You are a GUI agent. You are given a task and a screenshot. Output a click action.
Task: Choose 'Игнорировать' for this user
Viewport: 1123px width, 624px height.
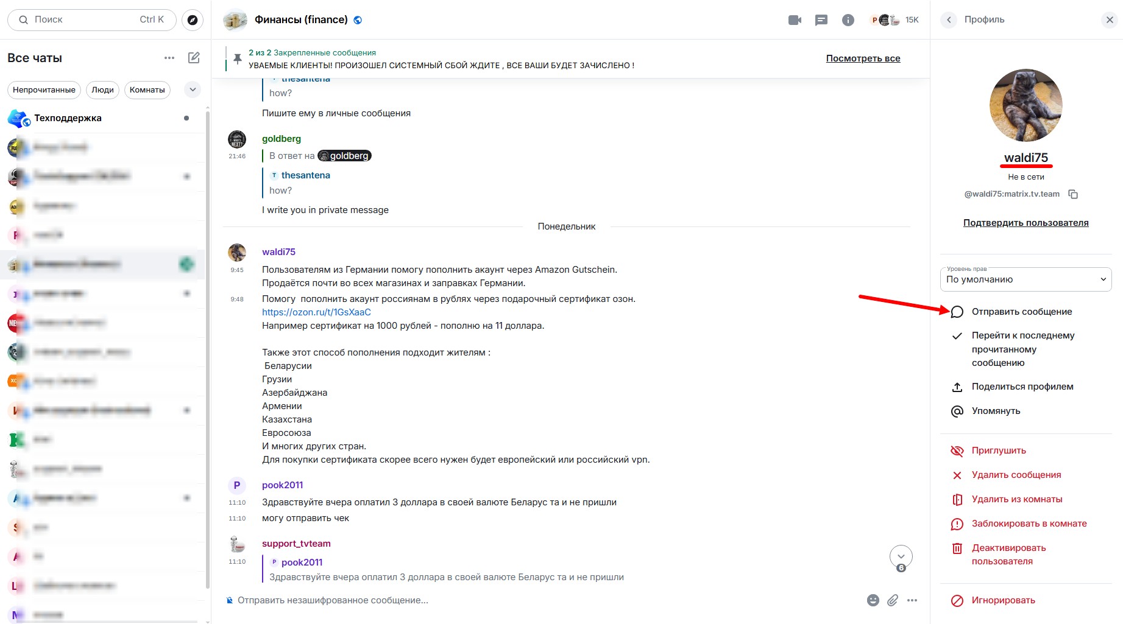pos(1003,600)
